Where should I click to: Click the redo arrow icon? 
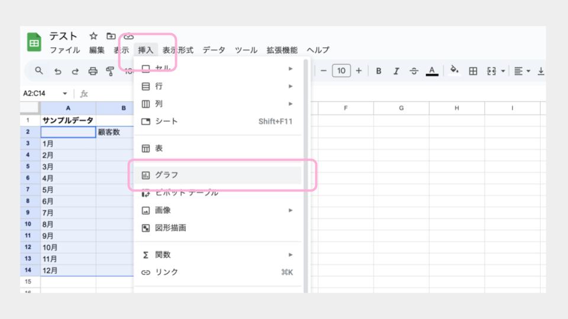tap(75, 71)
